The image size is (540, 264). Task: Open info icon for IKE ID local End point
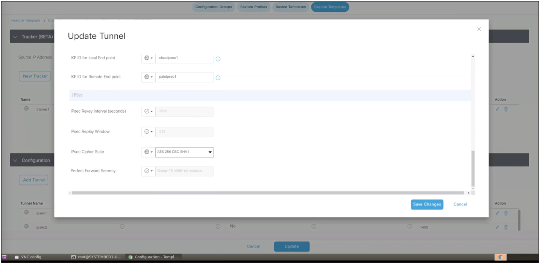218,59
